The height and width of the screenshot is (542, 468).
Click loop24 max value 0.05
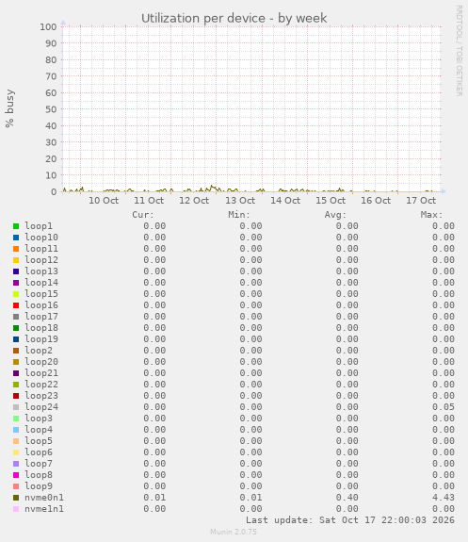[444, 407]
